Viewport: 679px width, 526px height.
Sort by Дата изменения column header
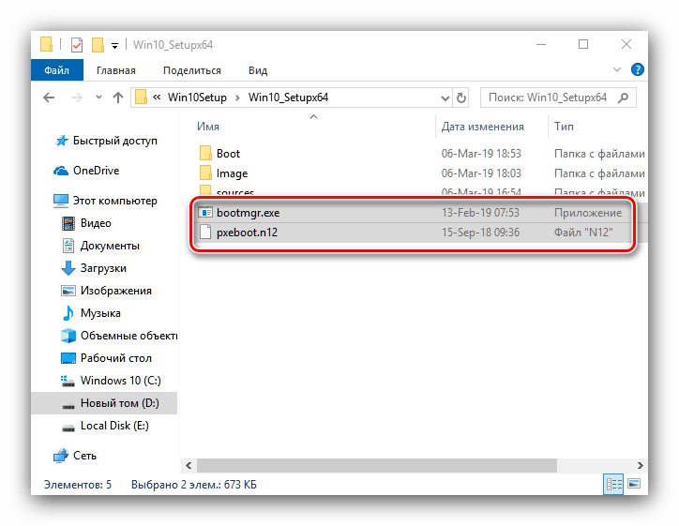[x=482, y=127]
